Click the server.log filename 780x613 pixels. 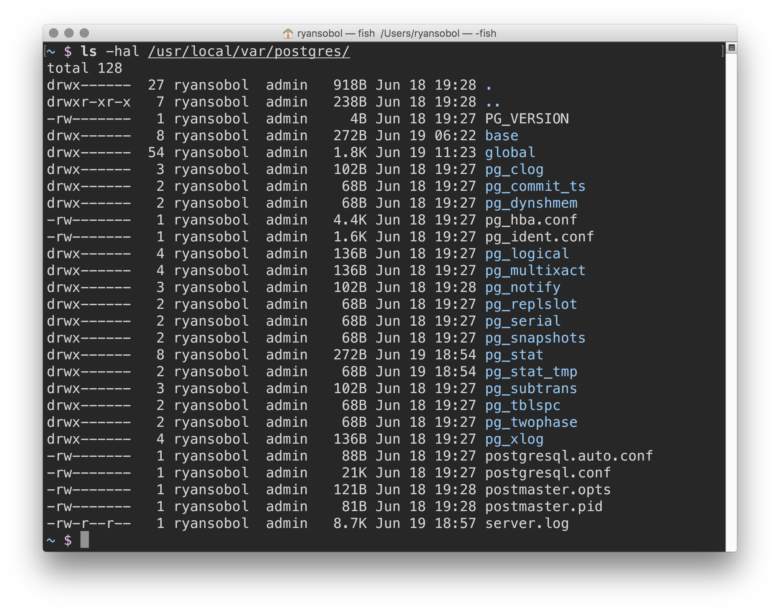click(526, 523)
